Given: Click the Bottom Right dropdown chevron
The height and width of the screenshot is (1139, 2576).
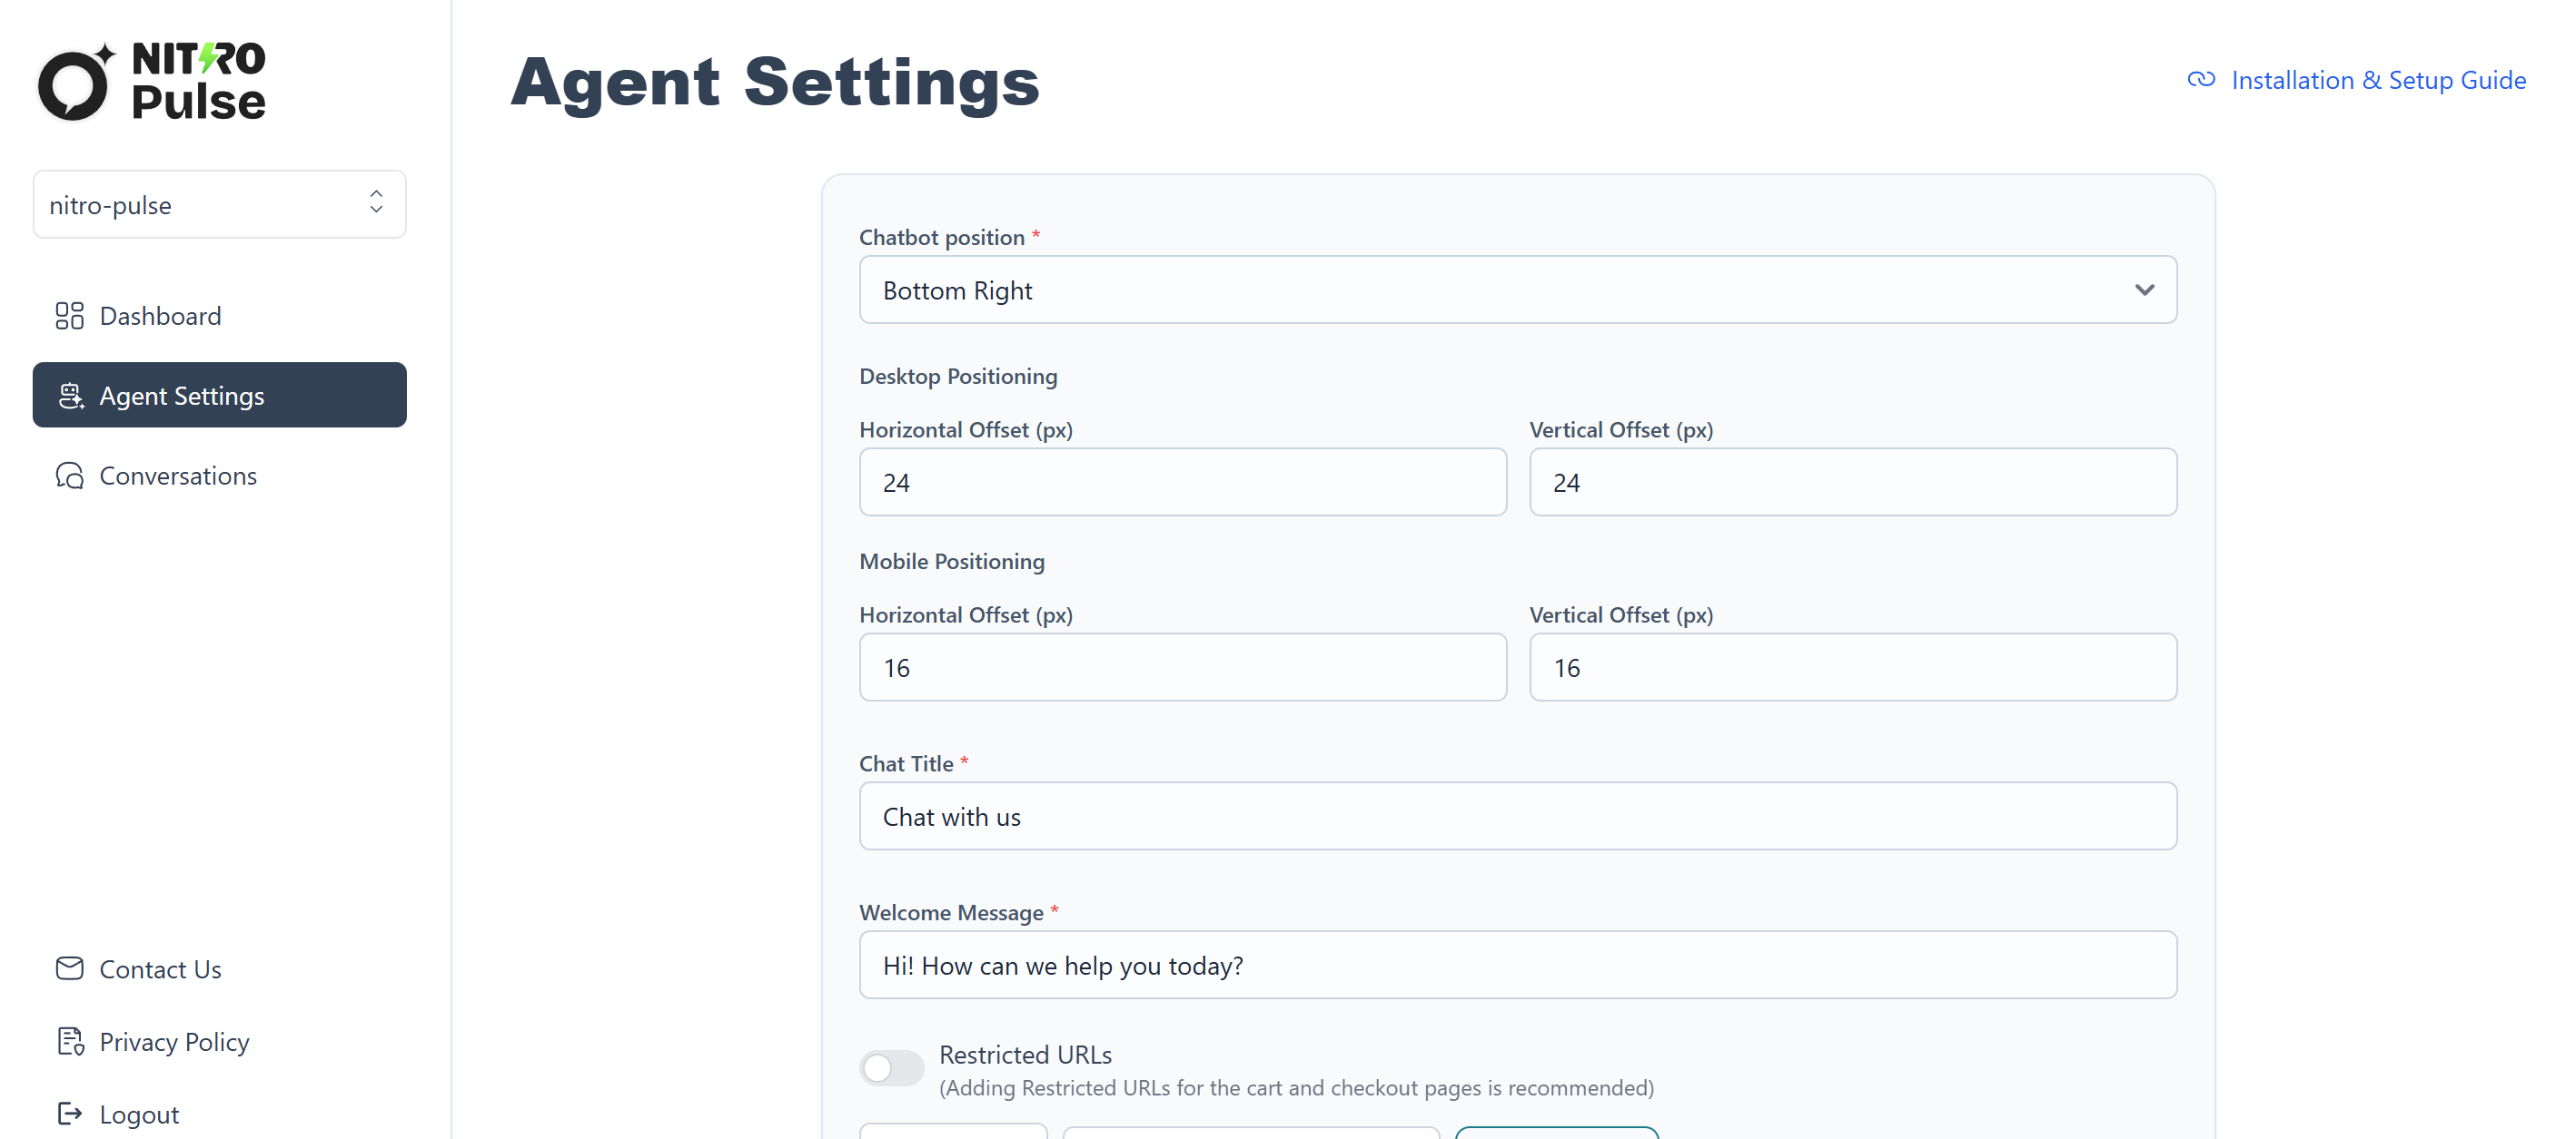Looking at the screenshot, I should coord(2144,290).
